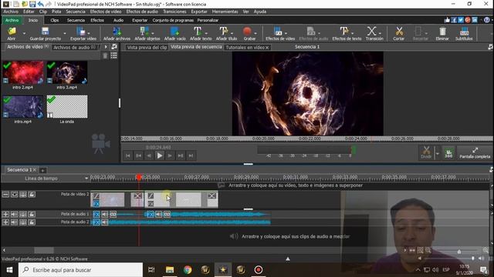494x277 pixels.
Task: Expand Pista de audio 2 track
Action: [x=5, y=222]
